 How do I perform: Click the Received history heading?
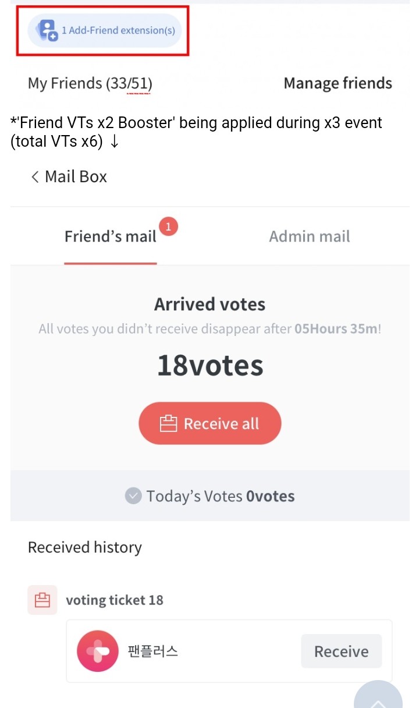[85, 547]
